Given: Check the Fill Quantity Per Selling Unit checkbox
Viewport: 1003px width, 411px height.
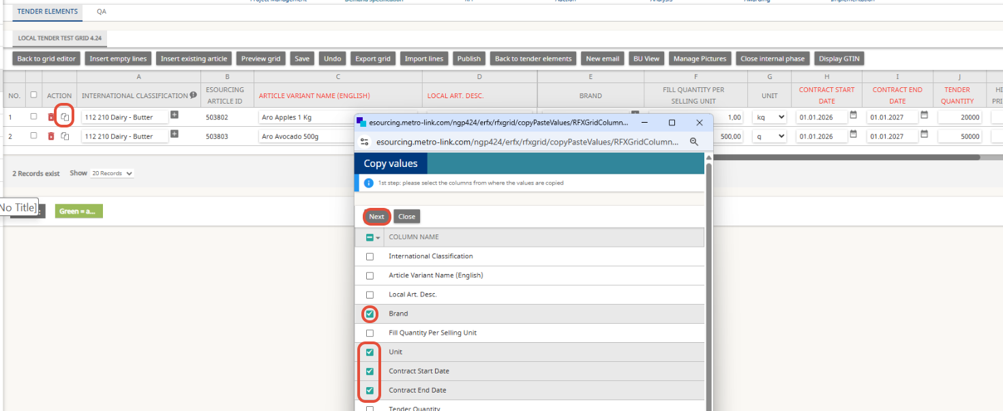Looking at the screenshot, I should (x=370, y=333).
